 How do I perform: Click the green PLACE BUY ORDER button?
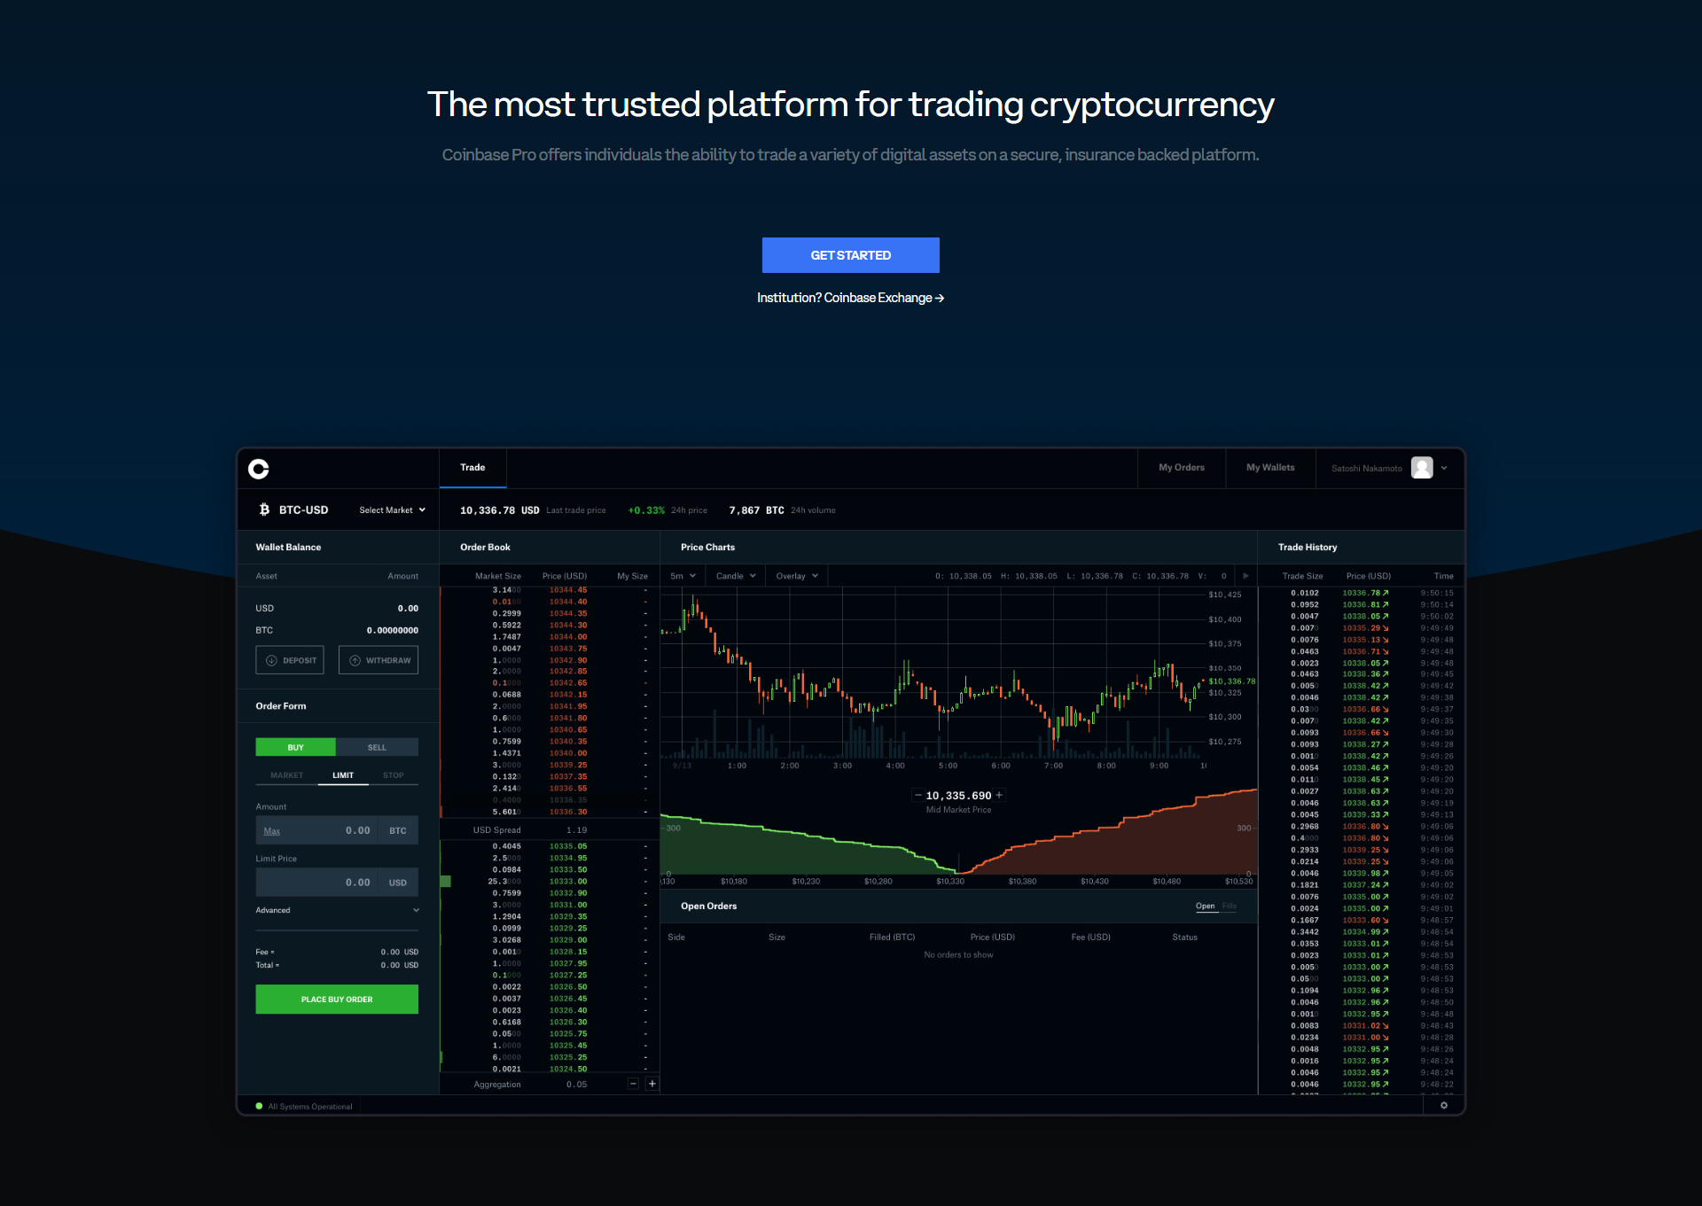click(337, 1000)
